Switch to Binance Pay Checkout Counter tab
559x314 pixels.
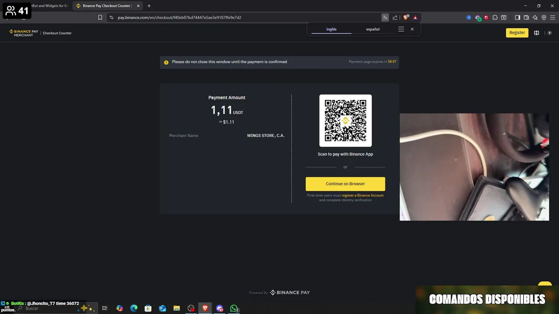coord(107,6)
